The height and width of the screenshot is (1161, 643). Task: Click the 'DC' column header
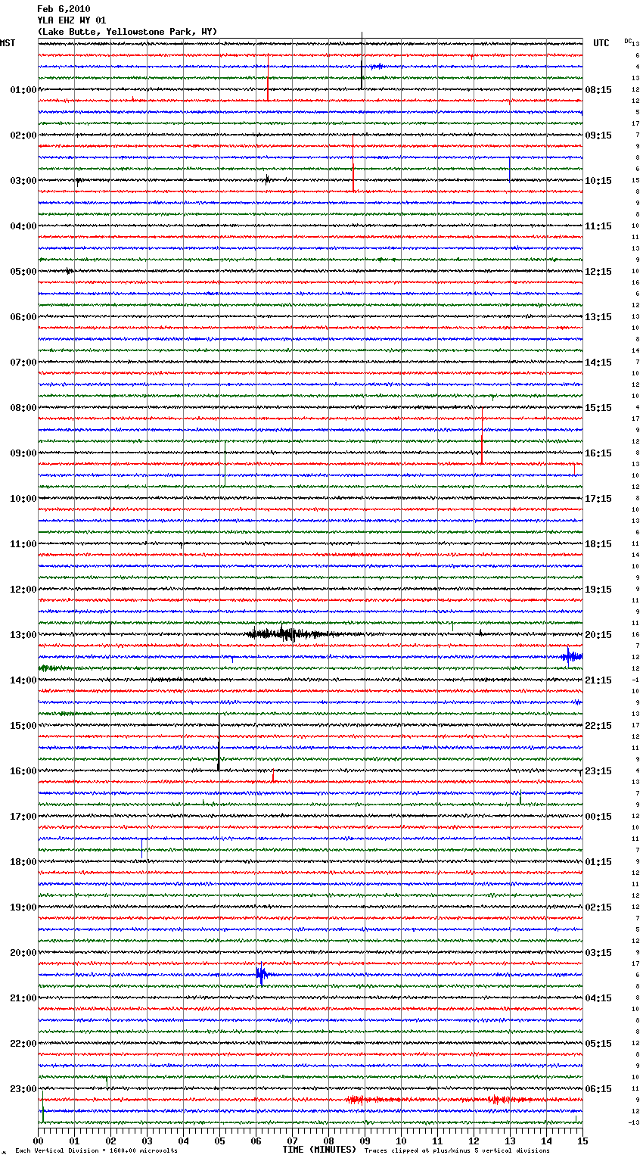point(627,41)
